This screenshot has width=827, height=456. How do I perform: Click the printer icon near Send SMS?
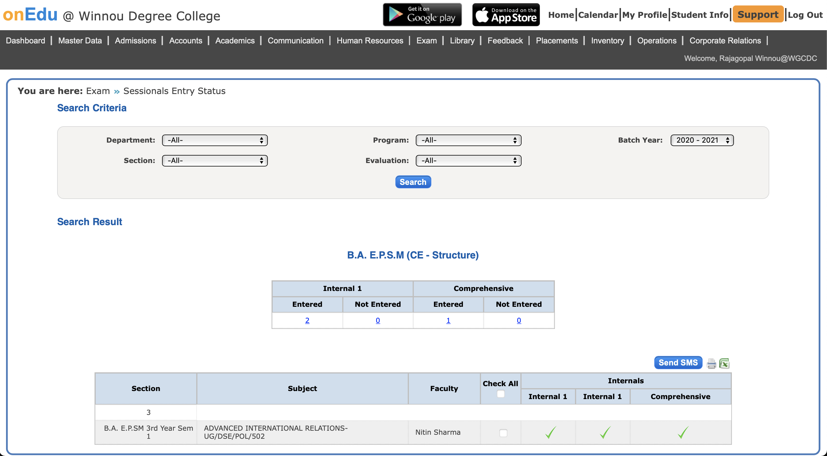(x=711, y=363)
